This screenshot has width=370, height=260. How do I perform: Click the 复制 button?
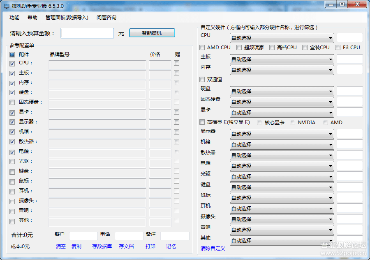76,246
